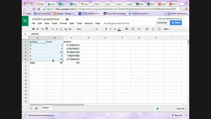
Task: Toggle Italic formatting
Action: pyautogui.click(x=110, y=29)
